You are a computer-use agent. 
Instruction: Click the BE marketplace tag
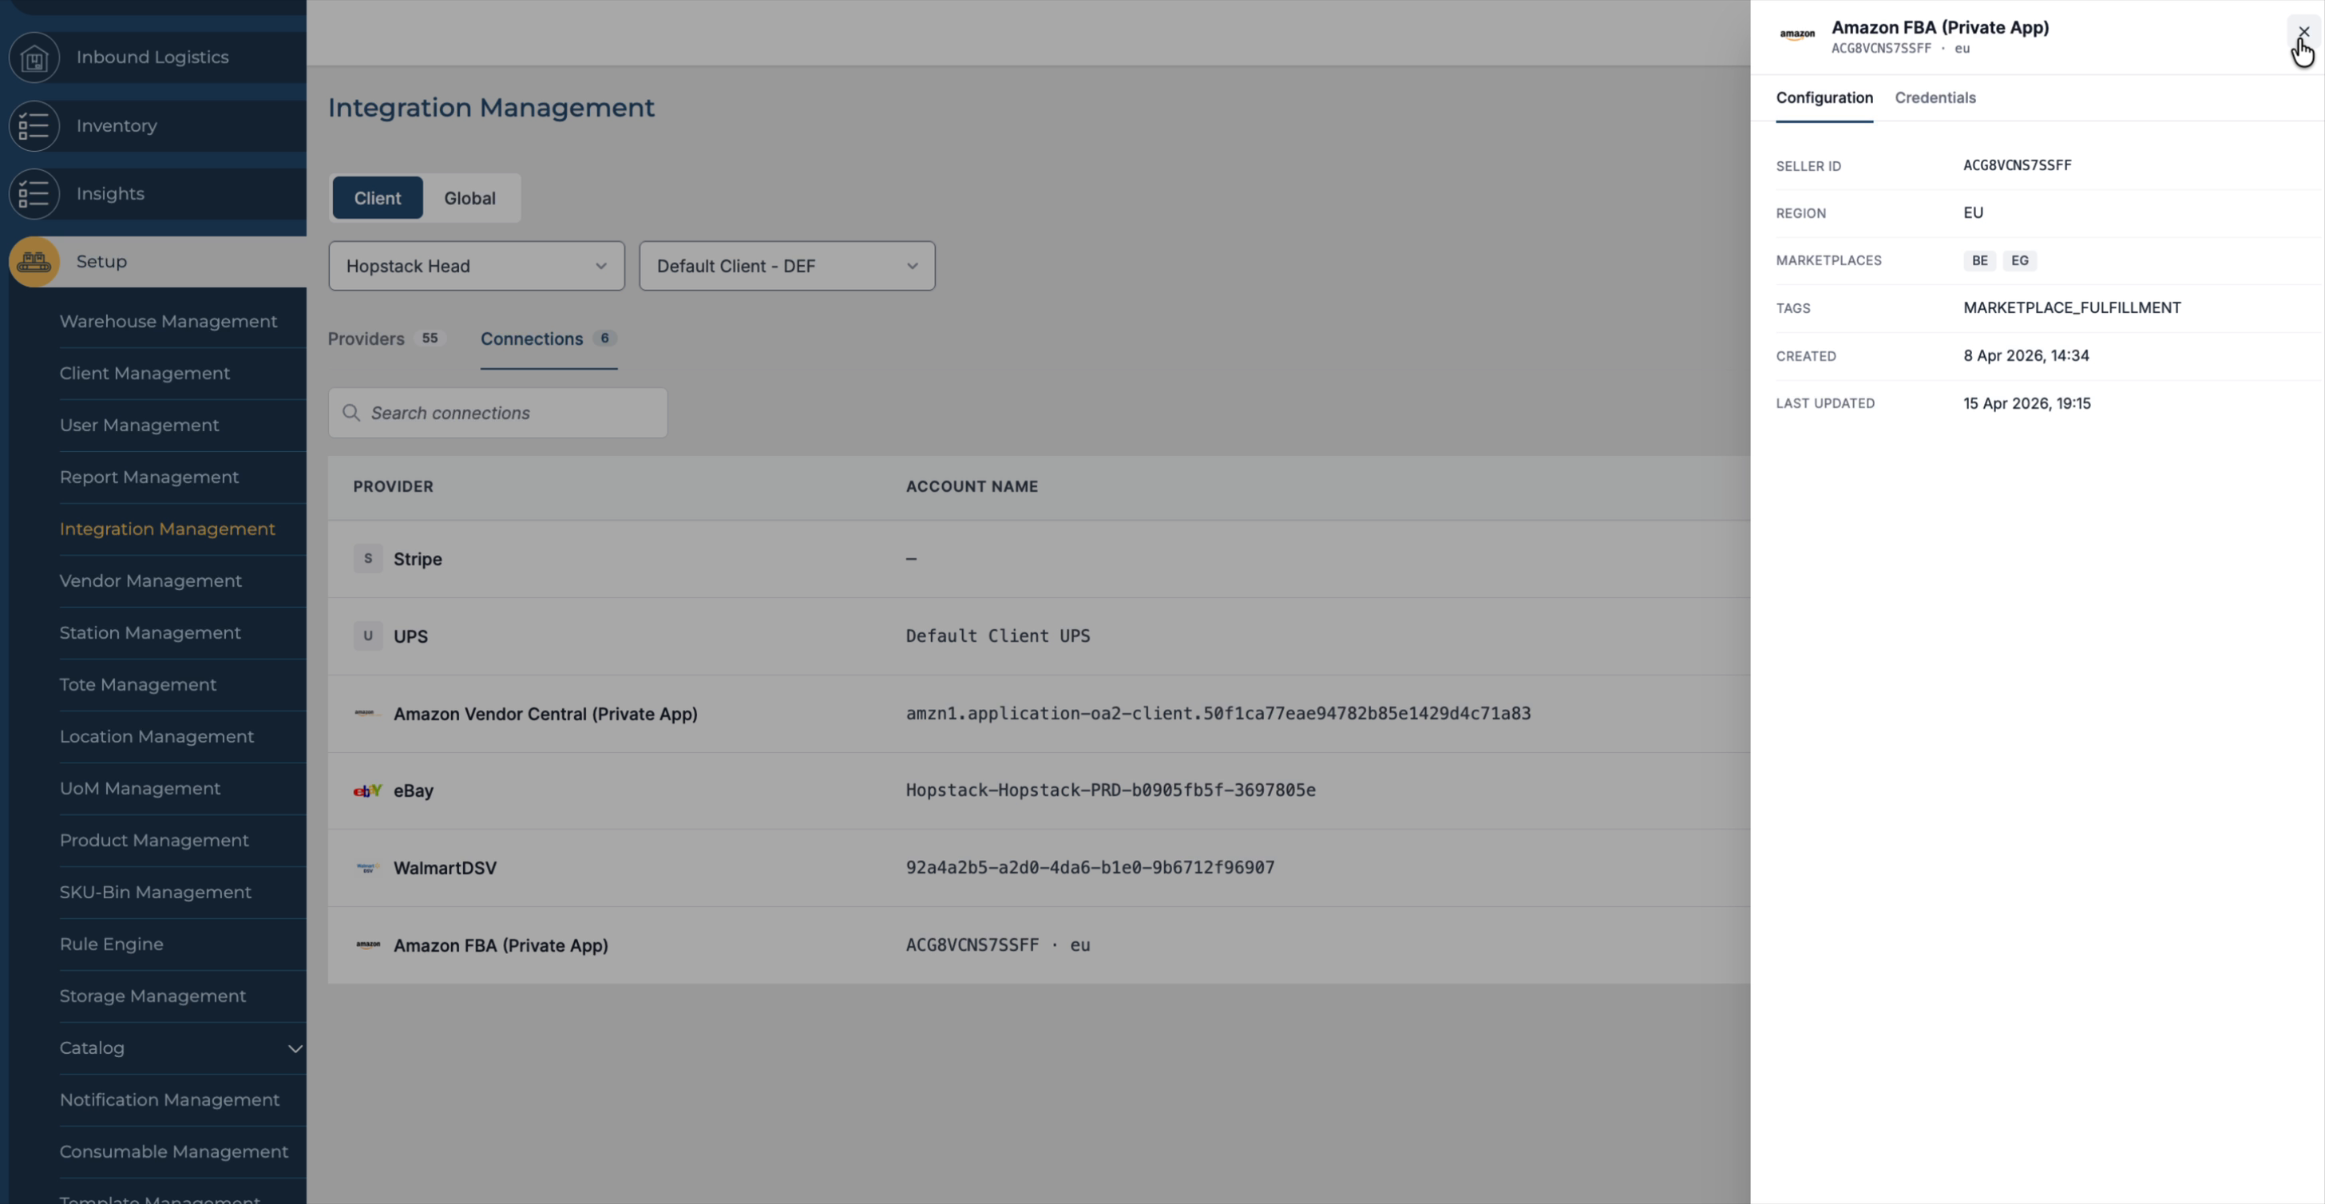(x=1979, y=261)
